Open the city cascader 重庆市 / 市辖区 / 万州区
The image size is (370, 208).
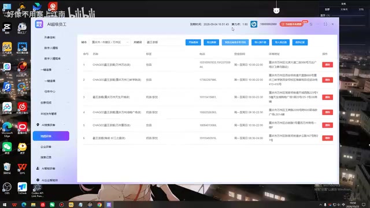tap(110, 42)
